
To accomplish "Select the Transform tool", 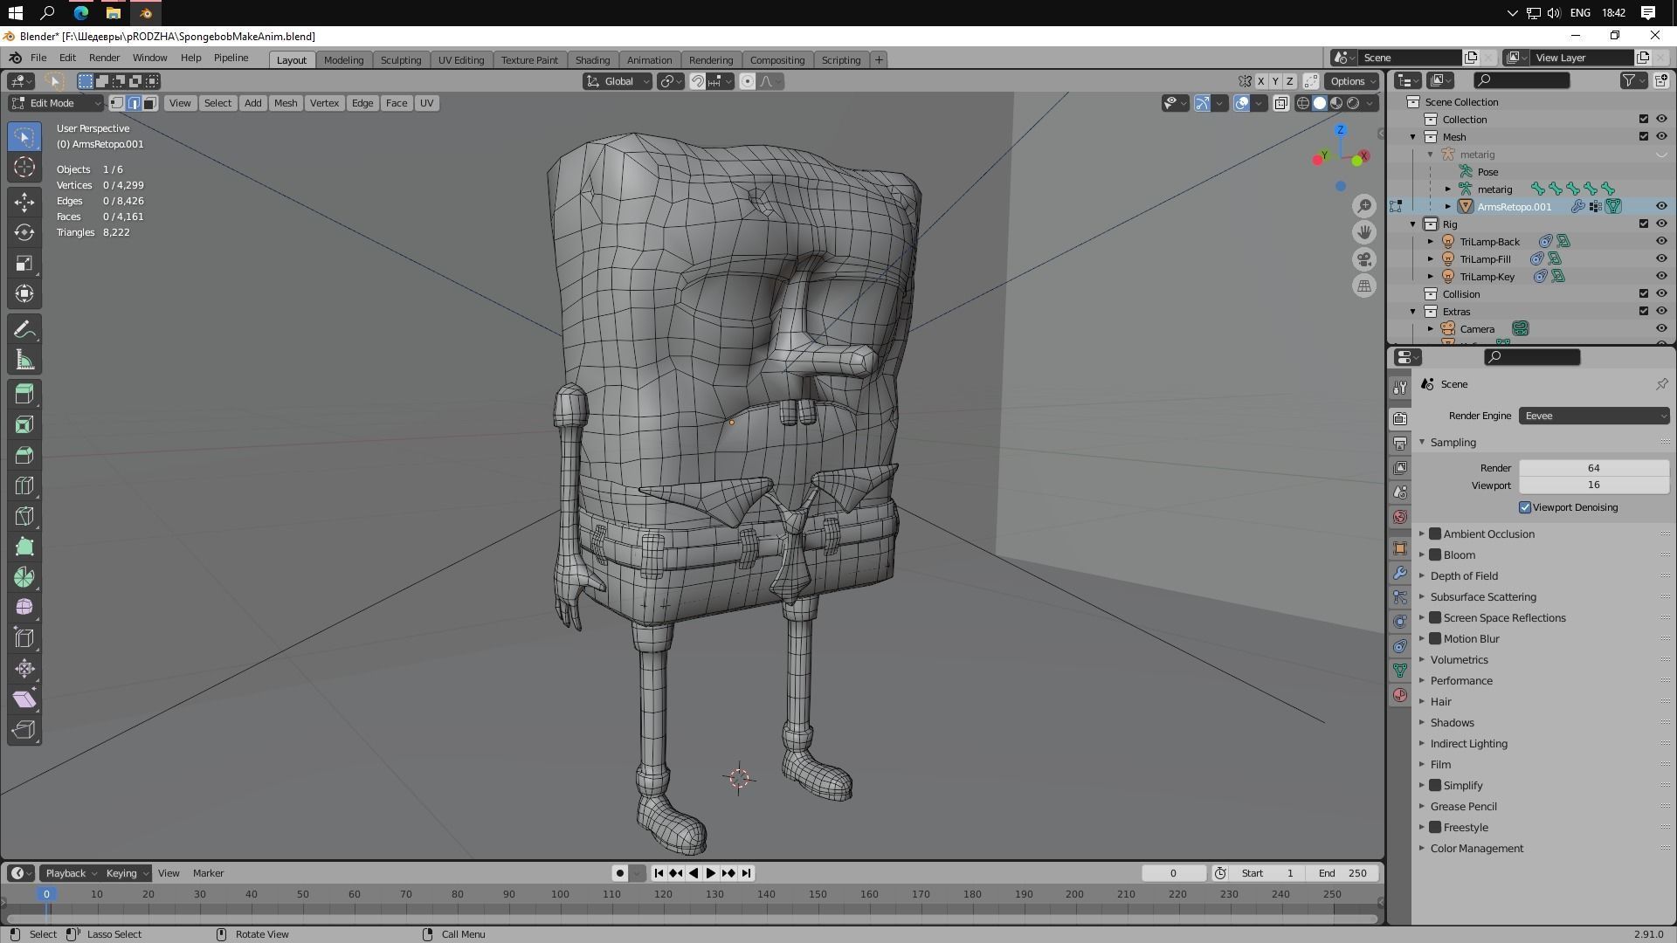I will pyautogui.click(x=24, y=293).
